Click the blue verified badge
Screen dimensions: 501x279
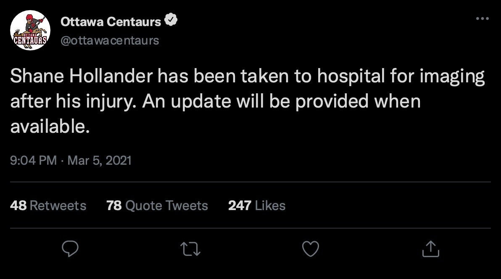point(172,21)
